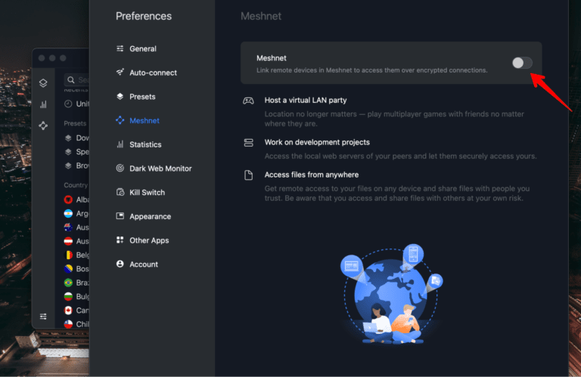Select Canada flag in country list
This screenshot has height=377, width=581.
69,311
